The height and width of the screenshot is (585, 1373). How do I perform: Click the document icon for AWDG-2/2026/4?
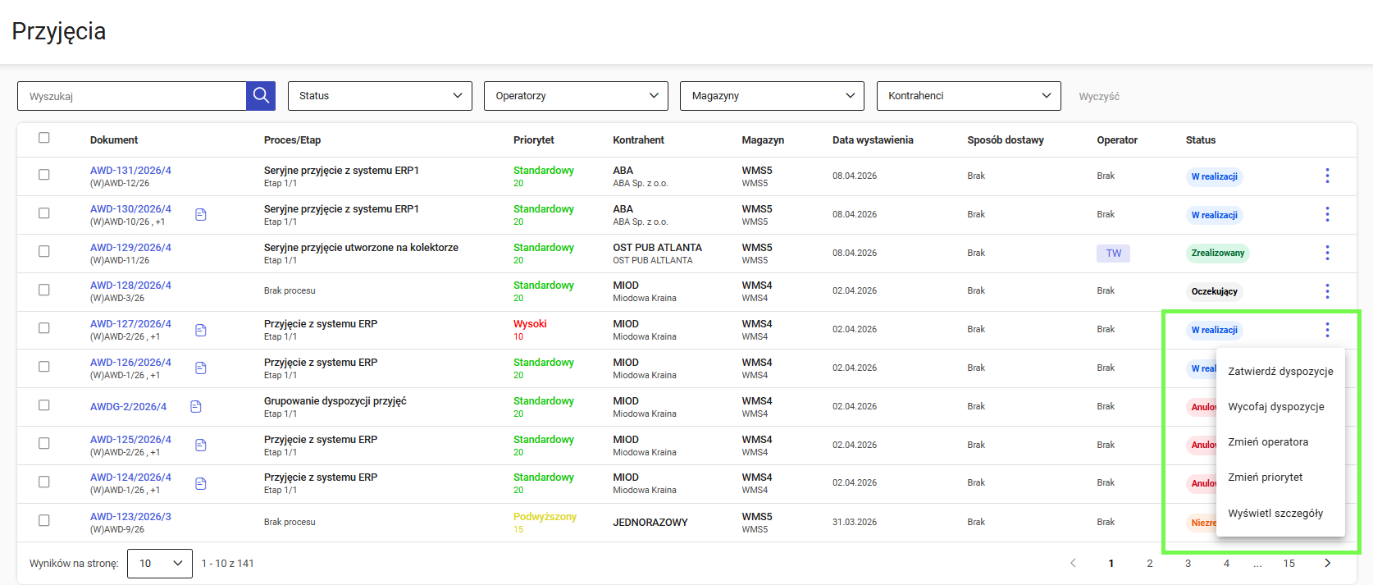(x=196, y=407)
